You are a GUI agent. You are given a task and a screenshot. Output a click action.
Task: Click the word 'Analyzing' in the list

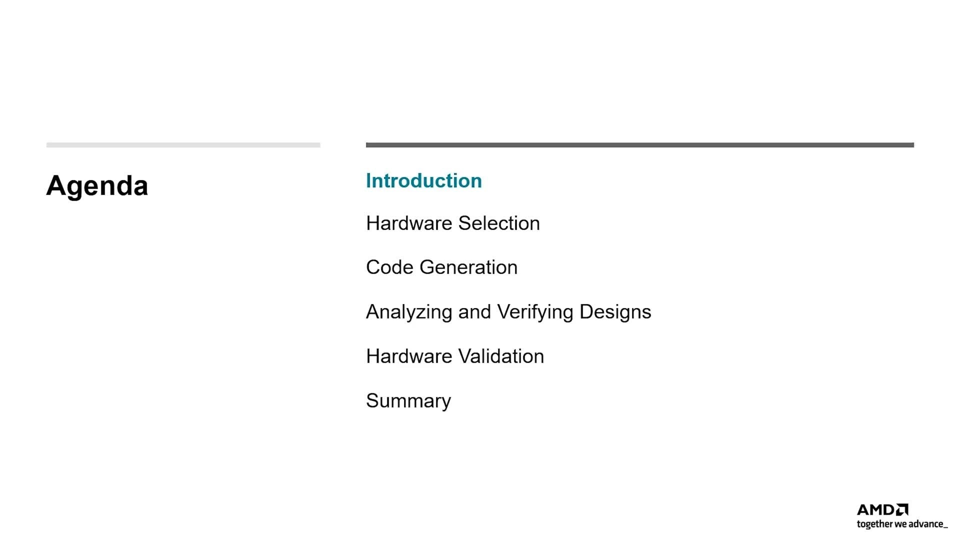tap(409, 312)
